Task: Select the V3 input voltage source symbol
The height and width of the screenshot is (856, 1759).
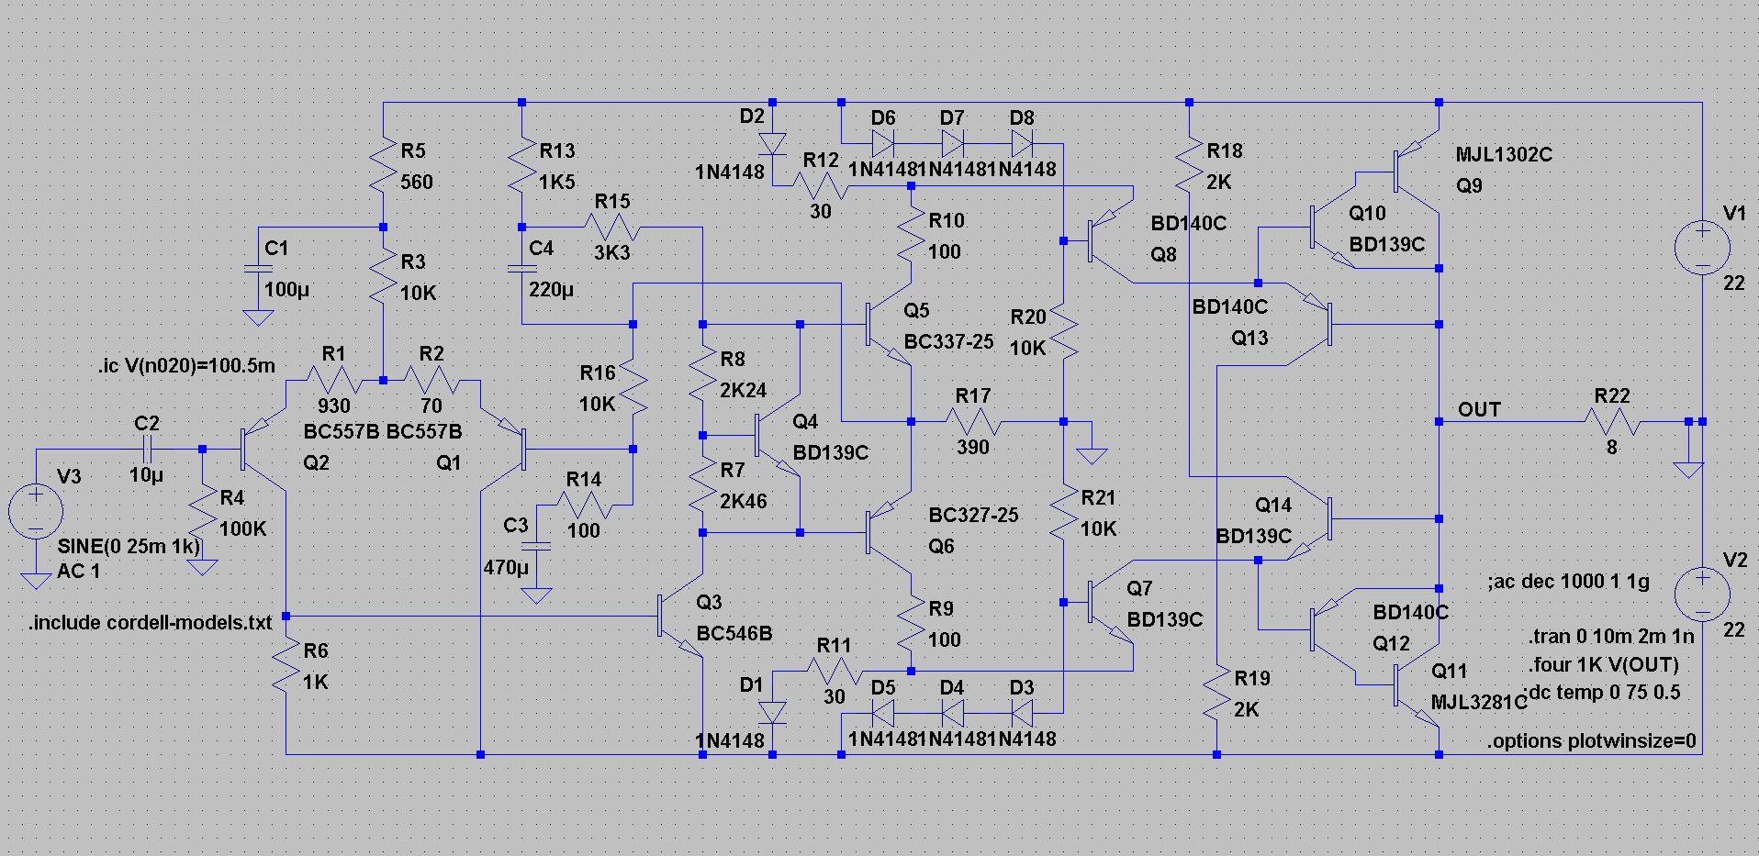Action: (36, 511)
